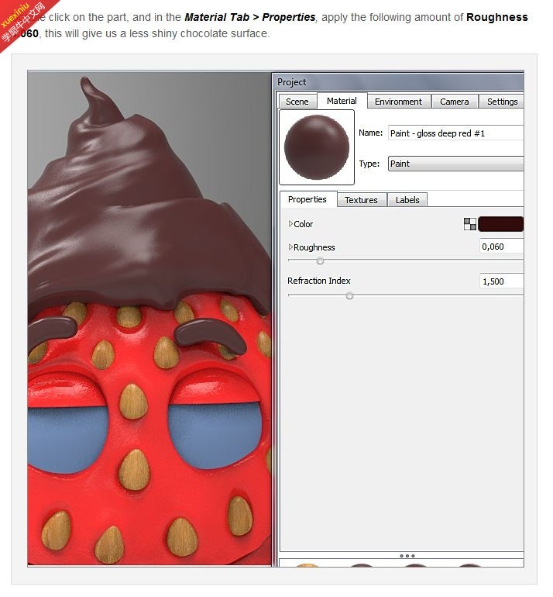Viewport: 553px width, 597px height.
Task: Select the Properties sub-tab
Action: [307, 199]
